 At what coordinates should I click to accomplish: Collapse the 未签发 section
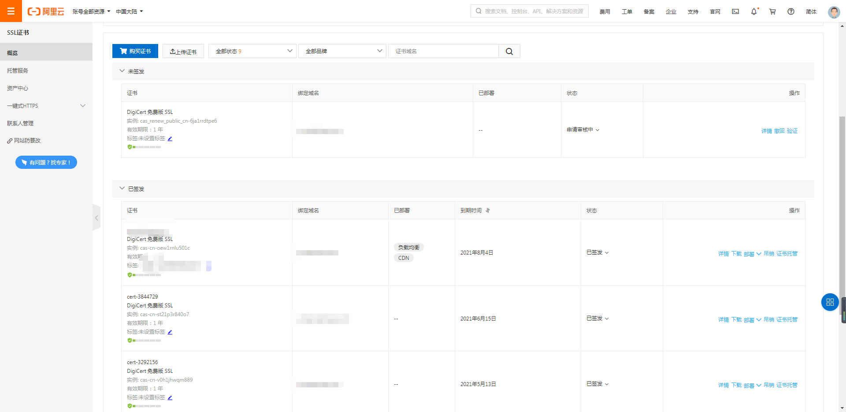pos(122,71)
